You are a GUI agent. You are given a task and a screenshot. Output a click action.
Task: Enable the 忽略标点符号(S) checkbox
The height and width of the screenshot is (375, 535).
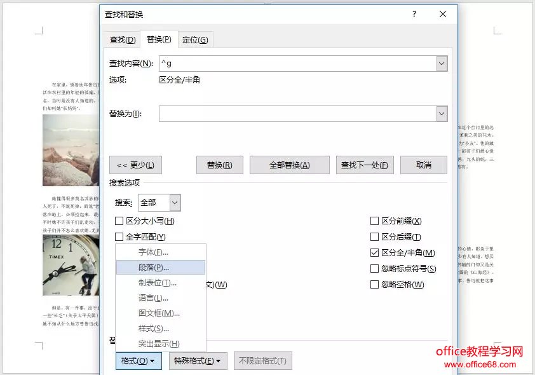[374, 269]
